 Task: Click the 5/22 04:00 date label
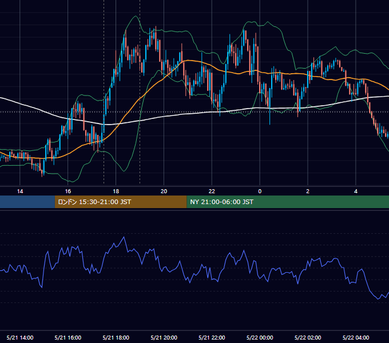pyautogui.click(x=356, y=337)
